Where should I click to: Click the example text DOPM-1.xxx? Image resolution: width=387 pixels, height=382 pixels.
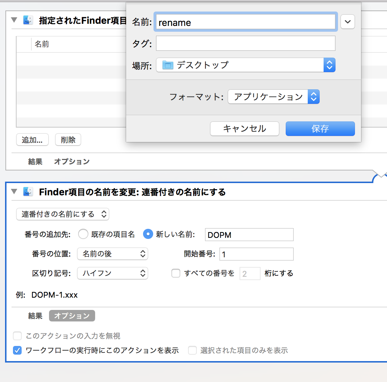click(54, 295)
